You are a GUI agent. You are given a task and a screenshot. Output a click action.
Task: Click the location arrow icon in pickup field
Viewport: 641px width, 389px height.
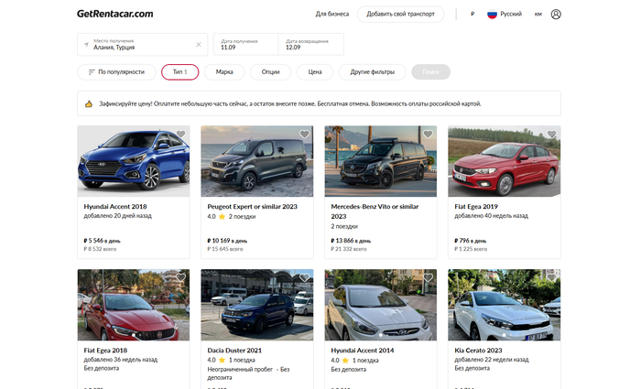(86, 45)
